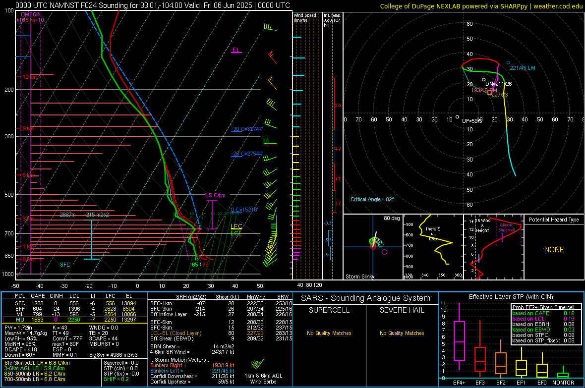Click the yellow LFC level label

coord(236,226)
